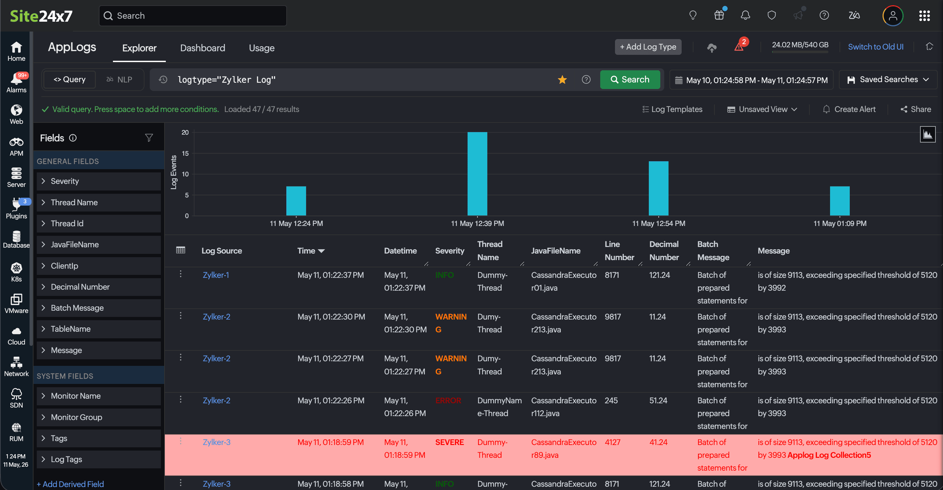Expand the Decimal Number field
943x490 pixels.
(x=99, y=287)
